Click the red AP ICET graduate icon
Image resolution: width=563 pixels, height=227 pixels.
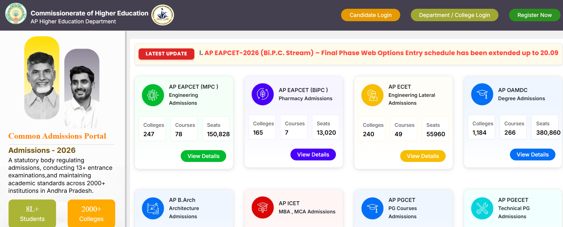pyautogui.click(x=263, y=207)
